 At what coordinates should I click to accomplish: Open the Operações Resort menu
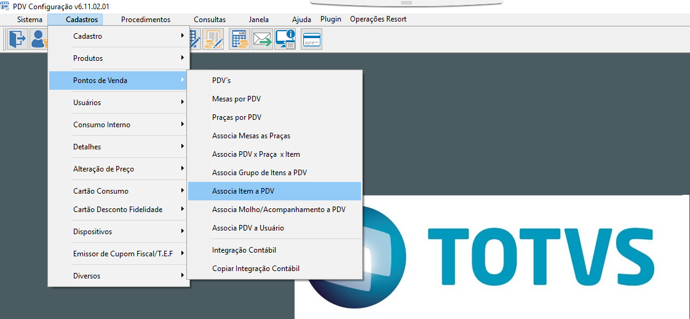click(x=378, y=19)
